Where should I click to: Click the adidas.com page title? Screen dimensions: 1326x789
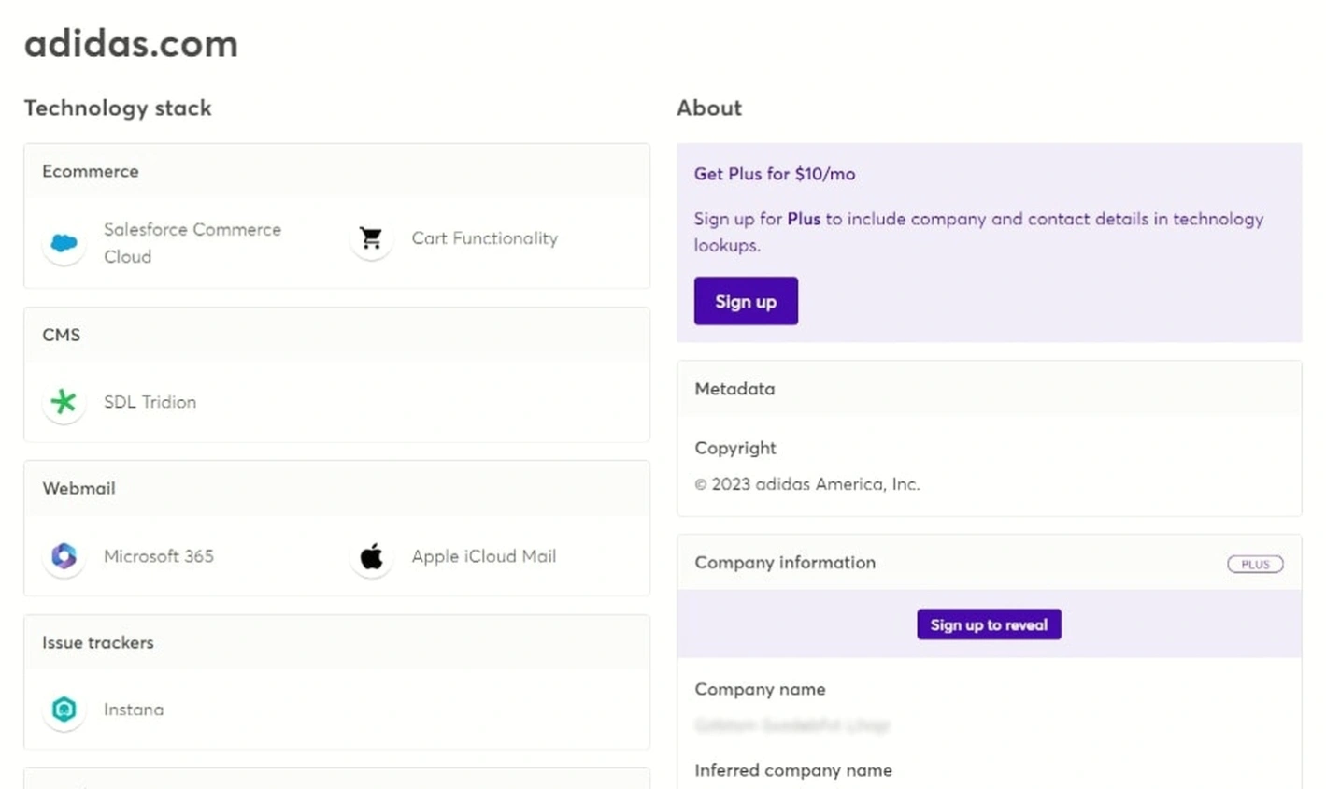pyautogui.click(x=131, y=44)
